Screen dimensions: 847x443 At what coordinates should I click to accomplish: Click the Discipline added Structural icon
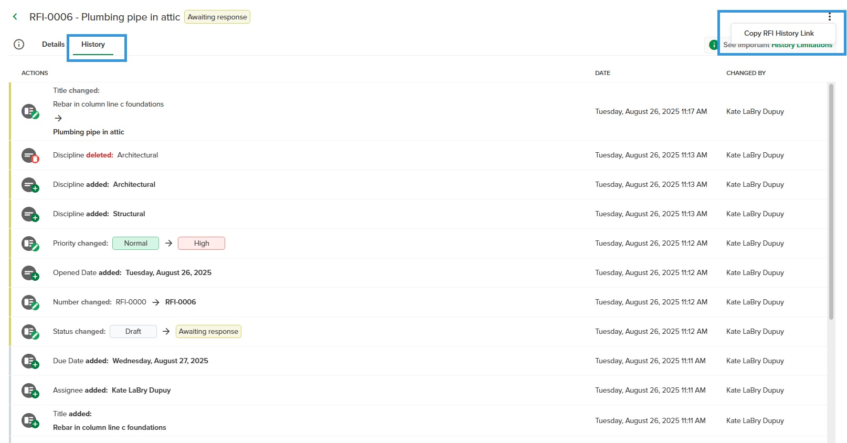[30, 214]
